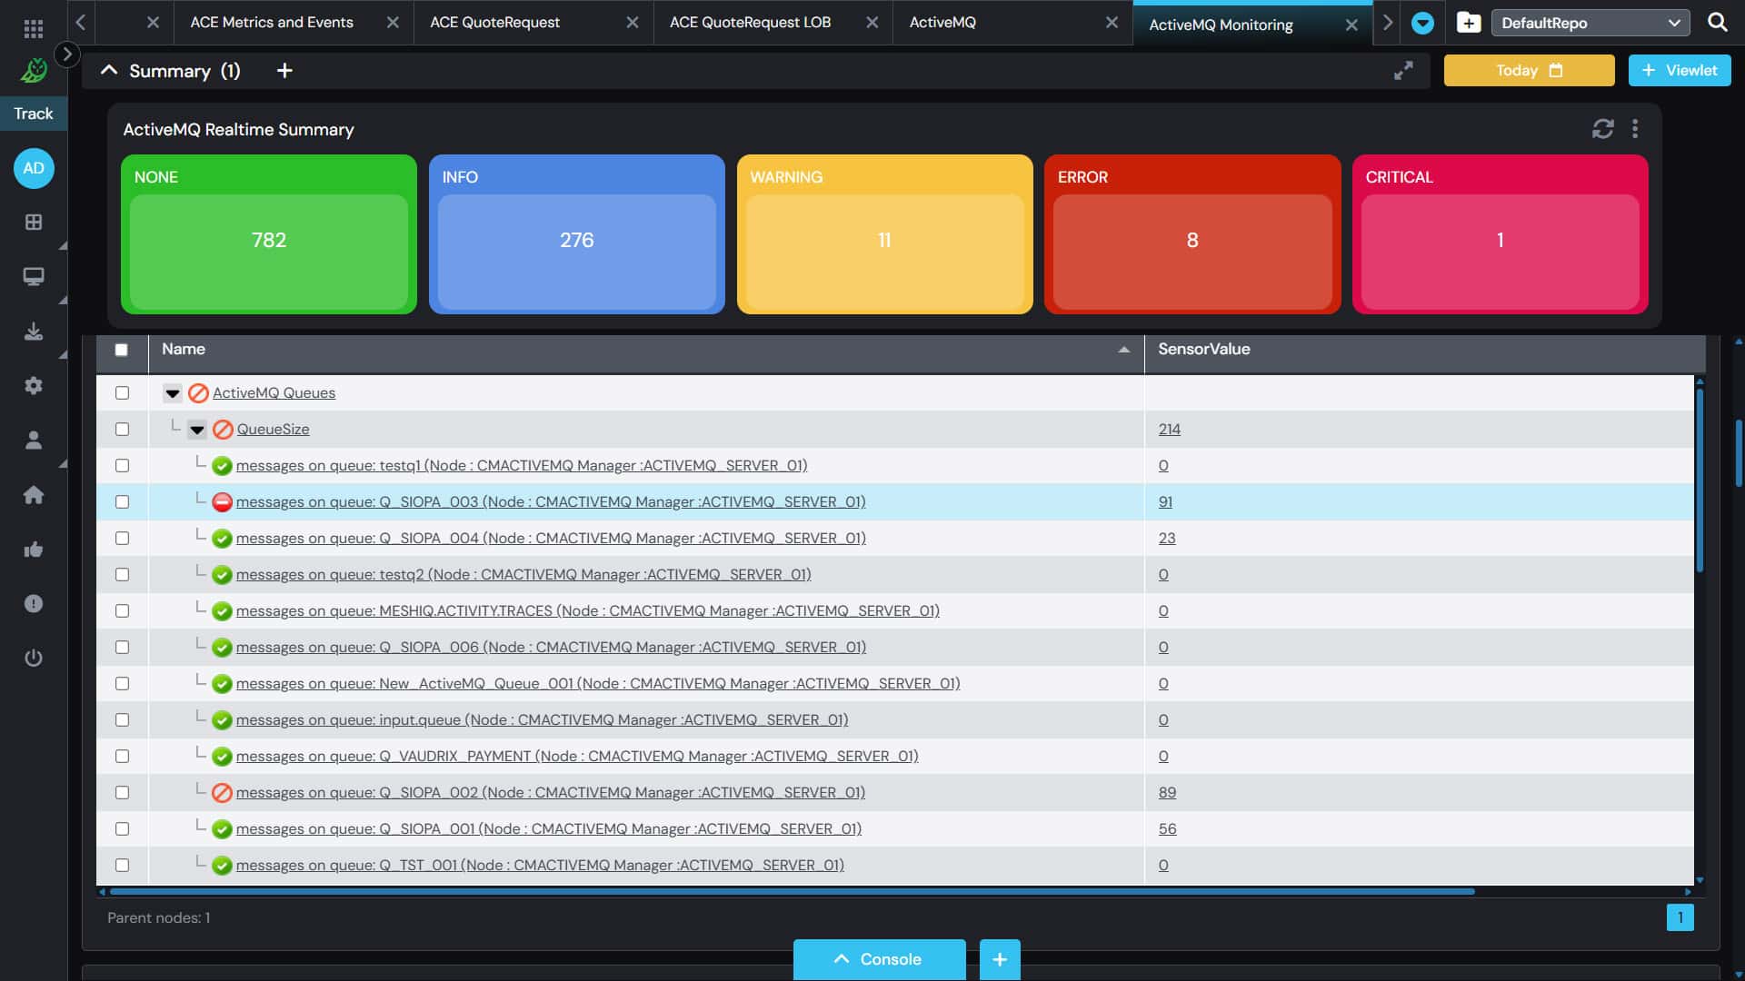Check the checkbox for ActiveMQ Queues row
This screenshot has height=981, width=1745.
pos(122,392)
